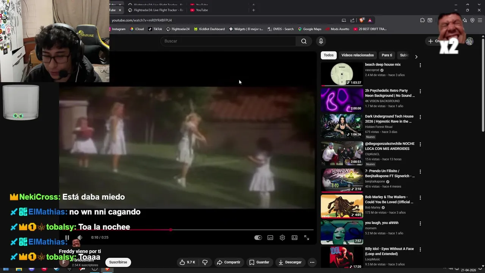Mute the video volume
The height and width of the screenshot is (273, 485).
click(80, 238)
